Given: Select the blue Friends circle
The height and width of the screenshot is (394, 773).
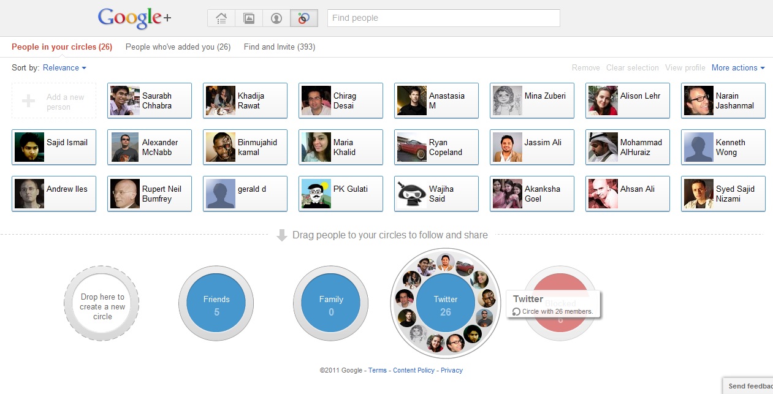Looking at the screenshot, I should click(216, 305).
